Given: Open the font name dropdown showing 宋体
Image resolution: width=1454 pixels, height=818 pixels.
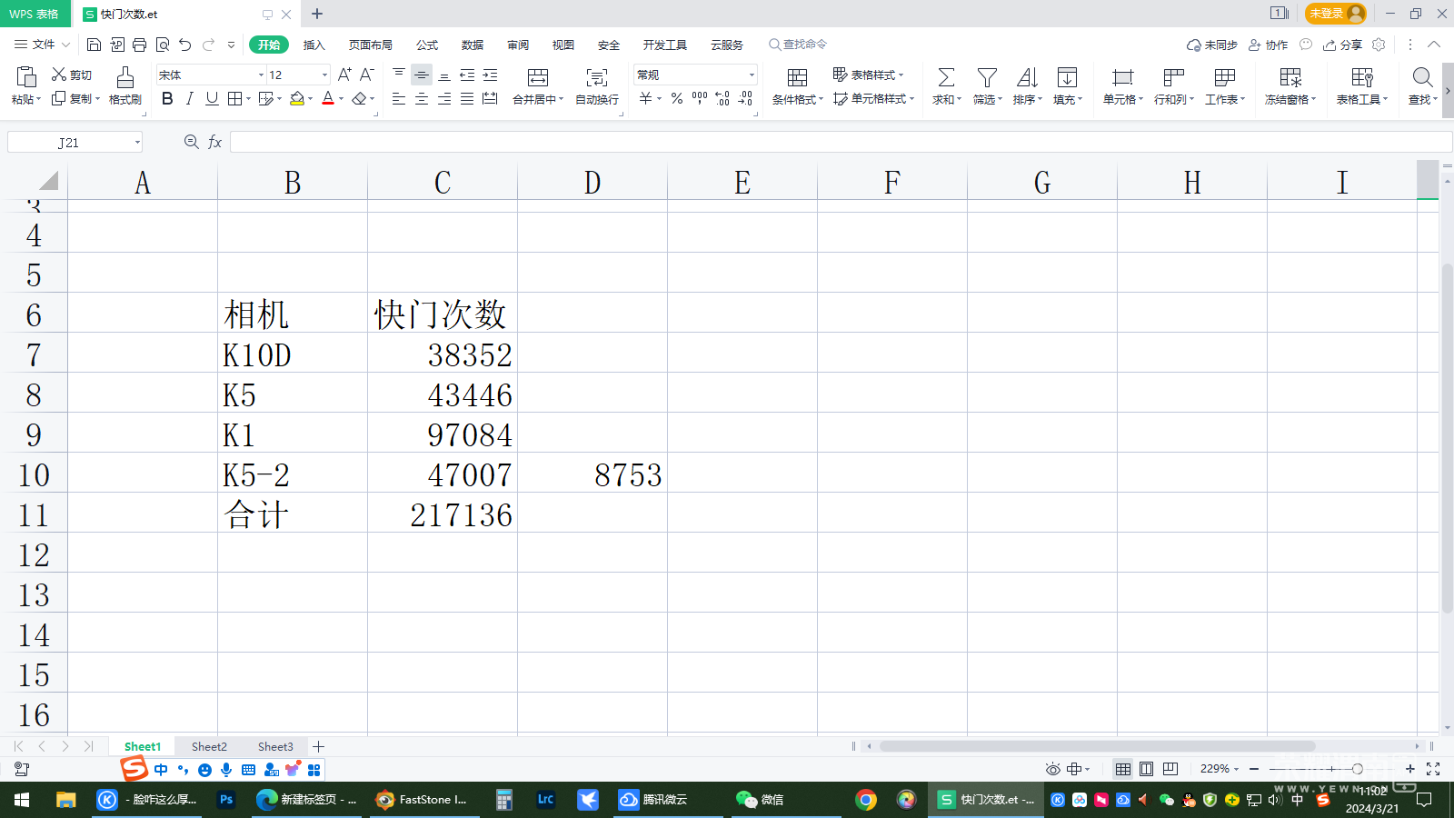Looking at the screenshot, I should (261, 75).
